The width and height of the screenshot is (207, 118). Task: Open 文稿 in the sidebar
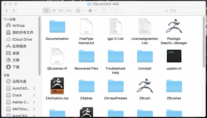point(13,60)
